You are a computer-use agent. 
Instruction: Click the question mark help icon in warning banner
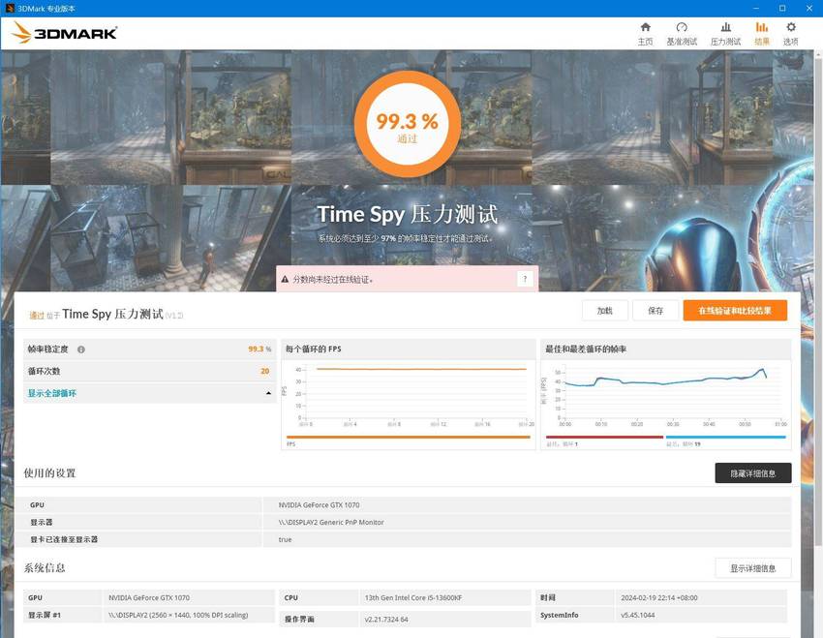pos(525,279)
